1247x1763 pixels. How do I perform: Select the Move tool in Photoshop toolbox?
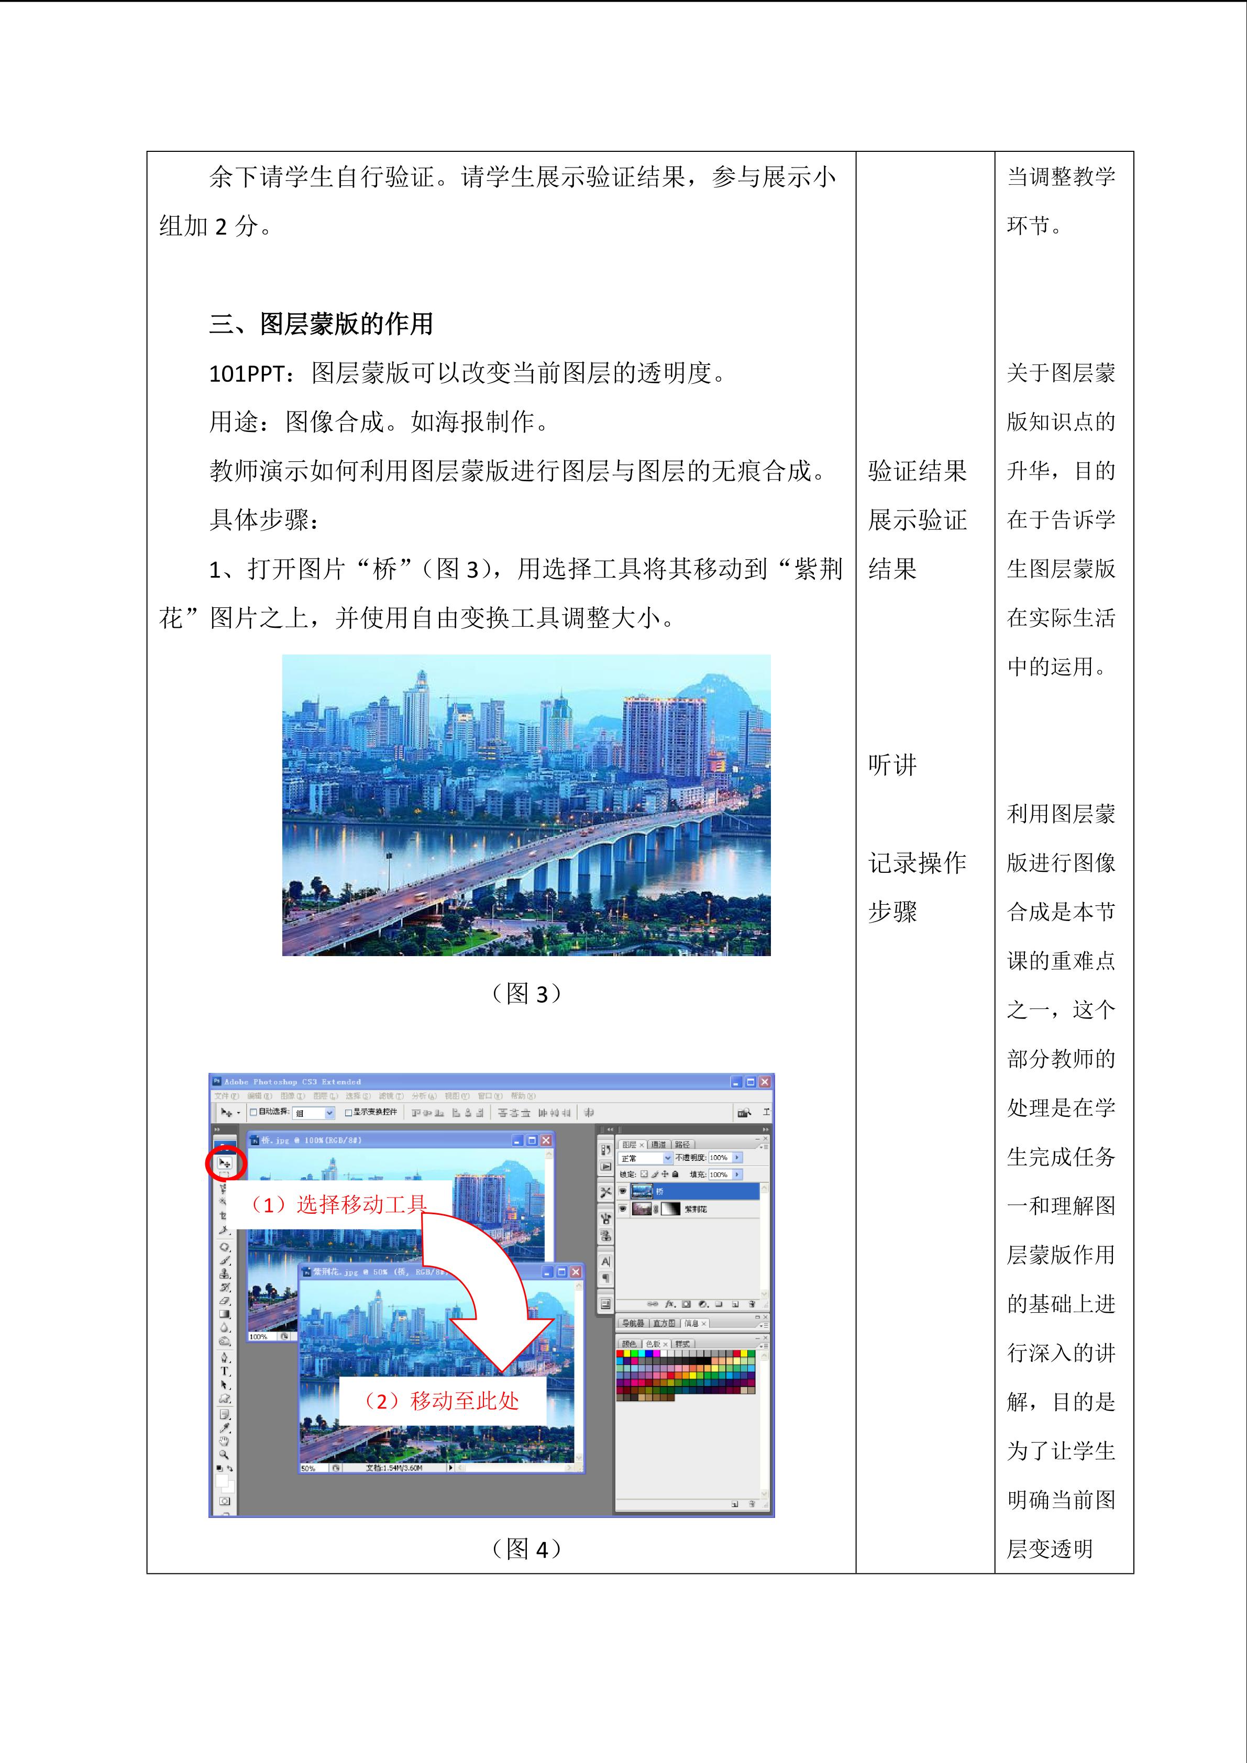(x=225, y=1162)
